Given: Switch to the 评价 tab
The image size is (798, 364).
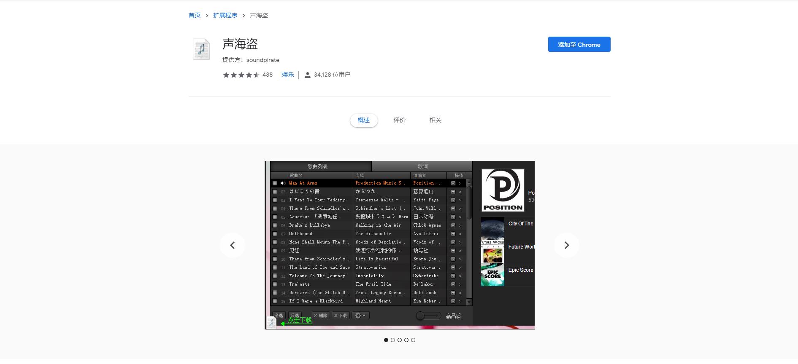Looking at the screenshot, I should click(x=400, y=120).
